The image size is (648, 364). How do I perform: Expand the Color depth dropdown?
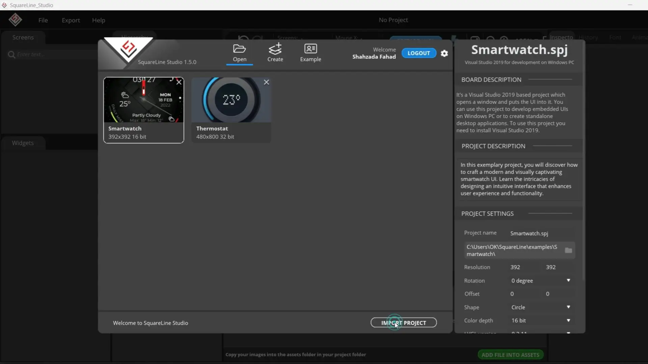coord(541,320)
